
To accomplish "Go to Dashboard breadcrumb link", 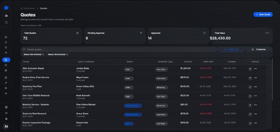I will point(29,8).
